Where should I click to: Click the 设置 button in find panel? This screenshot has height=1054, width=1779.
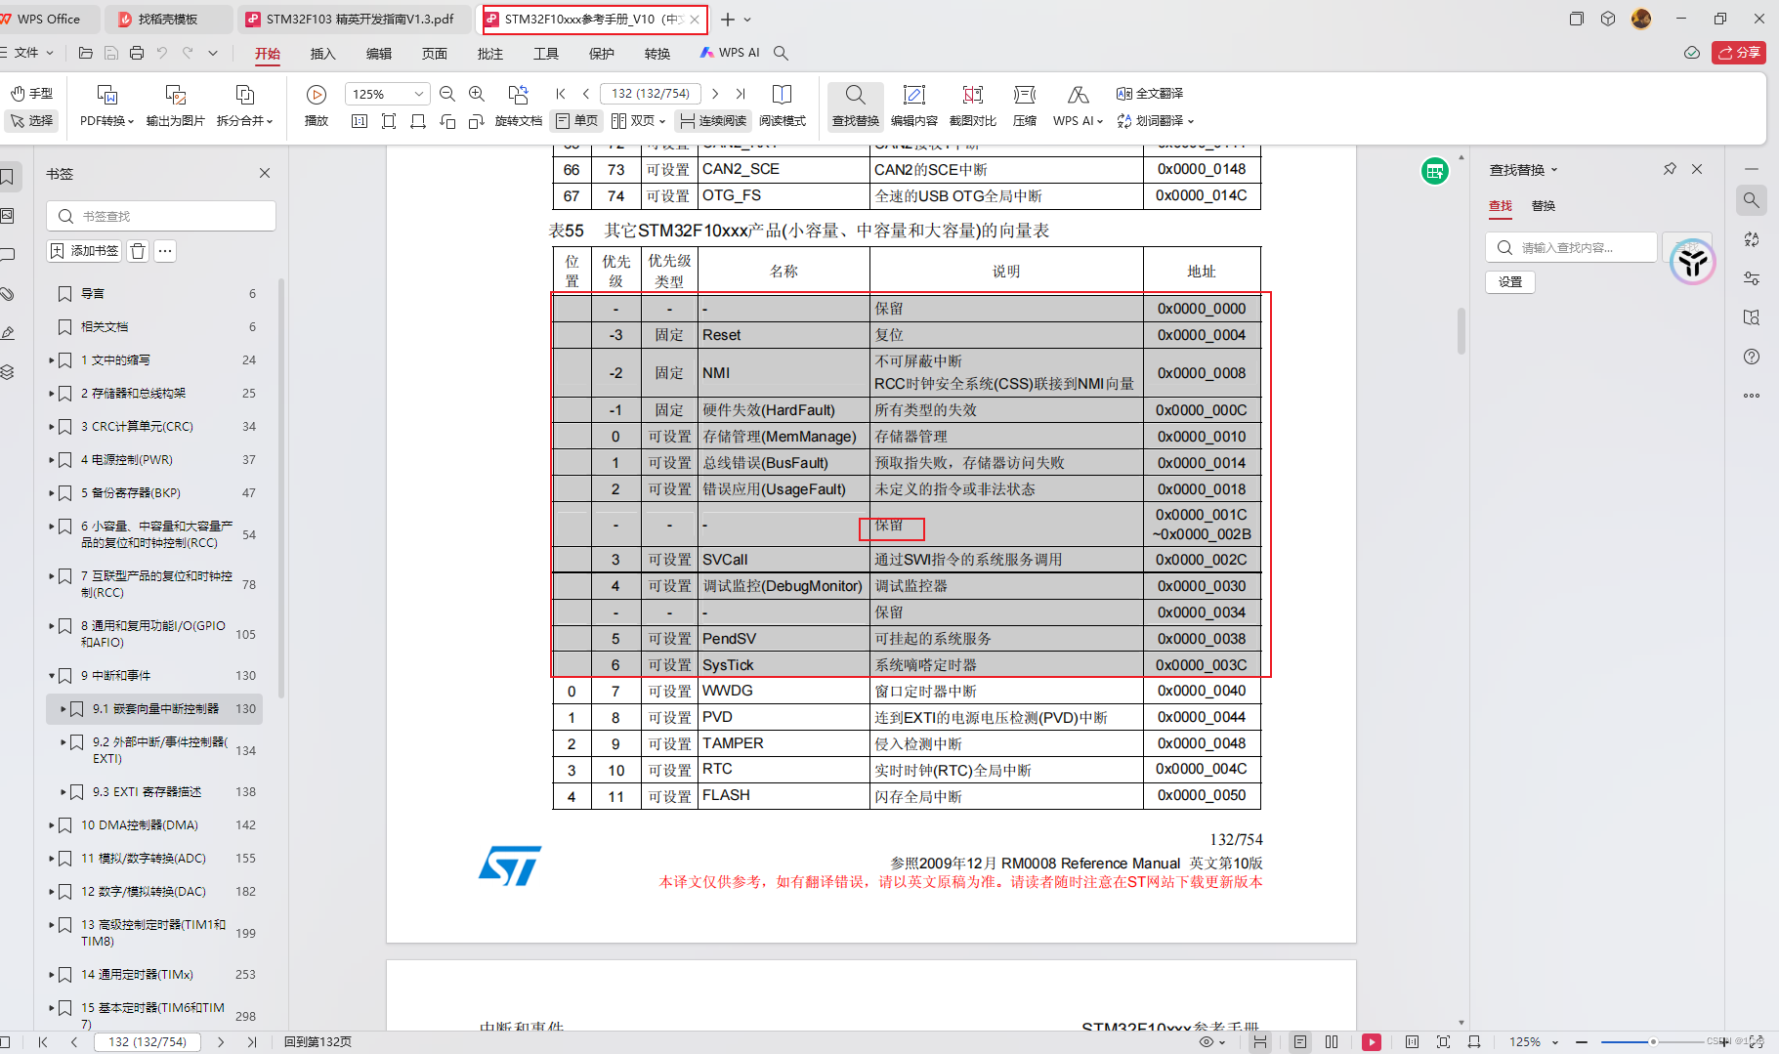(1510, 282)
